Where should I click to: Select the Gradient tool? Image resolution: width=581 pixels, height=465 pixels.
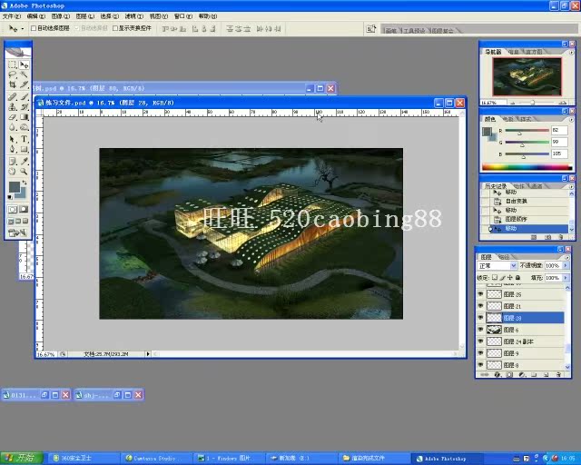point(25,117)
